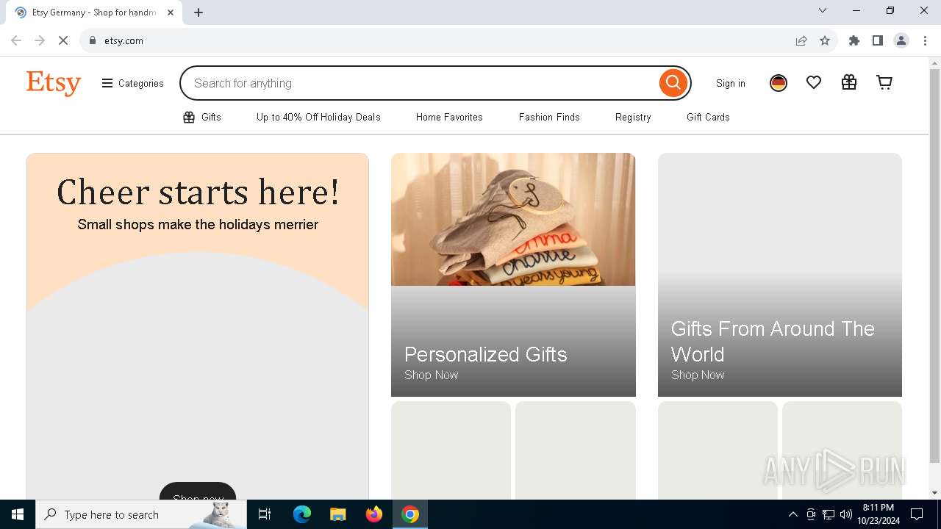Open Windows Start menu

click(x=18, y=514)
